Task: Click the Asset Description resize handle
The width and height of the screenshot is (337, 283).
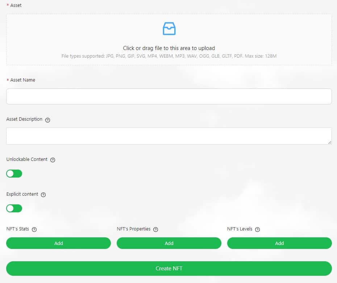Action: (x=330, y=142)
